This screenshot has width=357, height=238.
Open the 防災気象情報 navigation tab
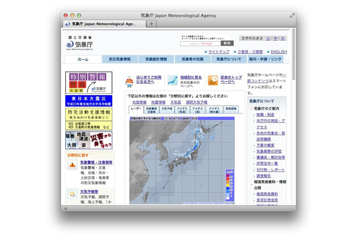120,59
